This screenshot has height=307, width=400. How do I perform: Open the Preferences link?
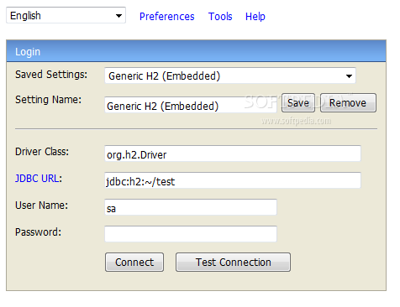click(x=167, y=17)
